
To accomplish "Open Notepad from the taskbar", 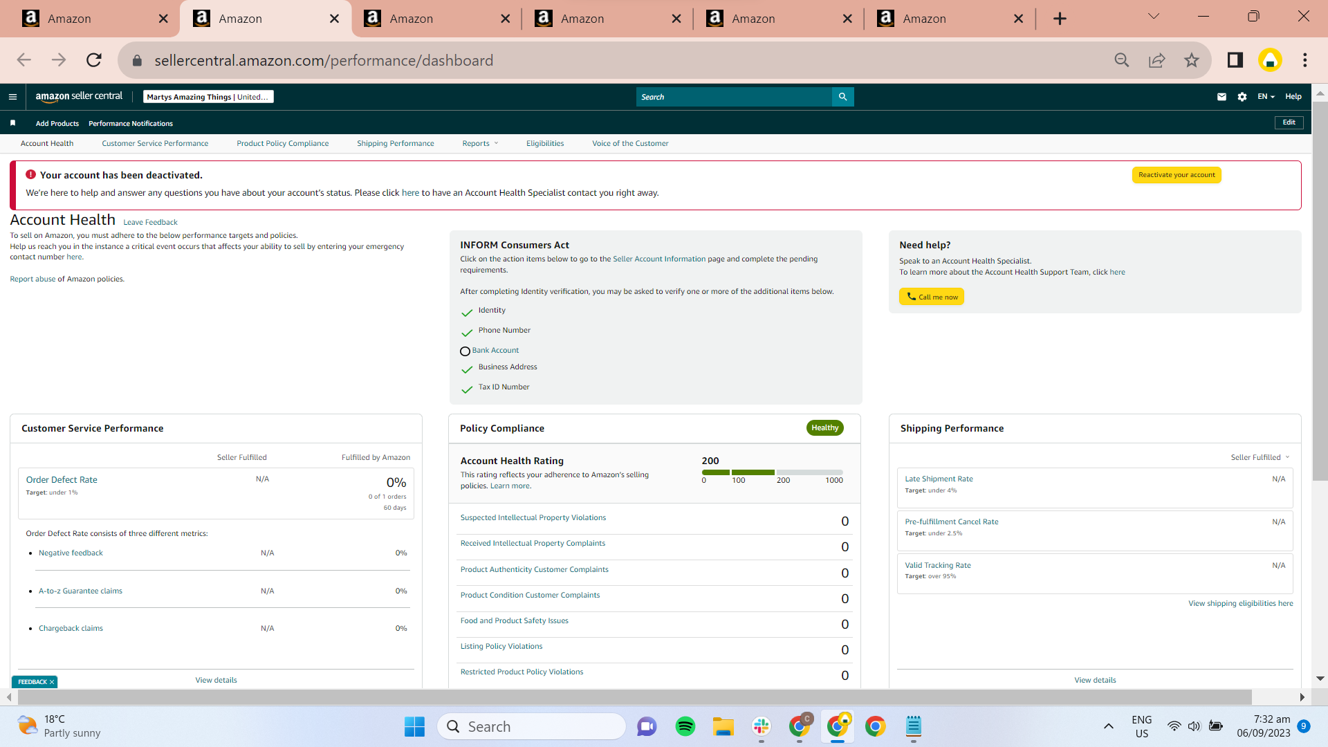I will [x=914, y=726].
